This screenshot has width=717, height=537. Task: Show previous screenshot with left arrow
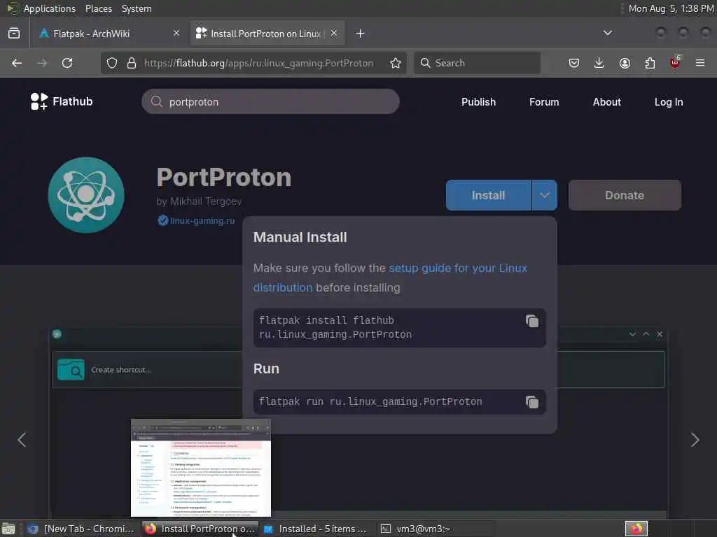22,440
